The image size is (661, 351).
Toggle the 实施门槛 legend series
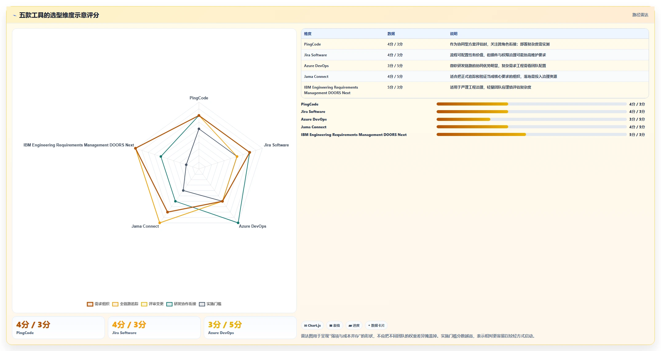coord(210,304)
